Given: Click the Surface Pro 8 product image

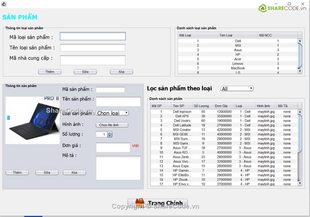Looking at the screenshot, I should (32, 120).
